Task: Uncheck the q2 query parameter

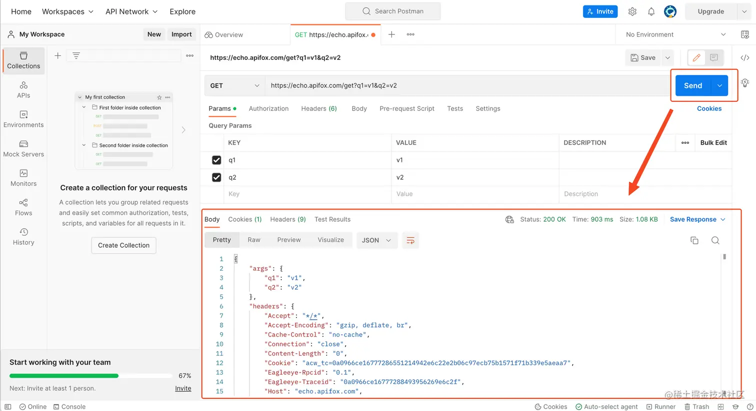Action: 216,177
